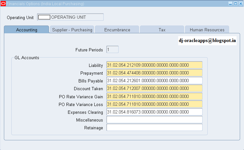Maximize the Financials Options window

[236, 4]
